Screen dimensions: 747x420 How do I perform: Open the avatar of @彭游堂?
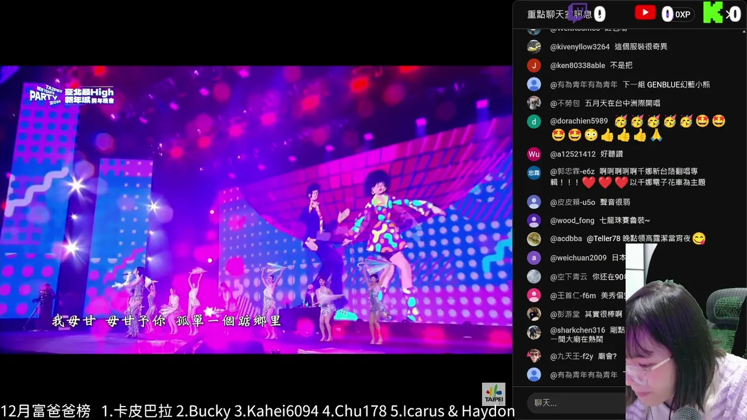534,314
